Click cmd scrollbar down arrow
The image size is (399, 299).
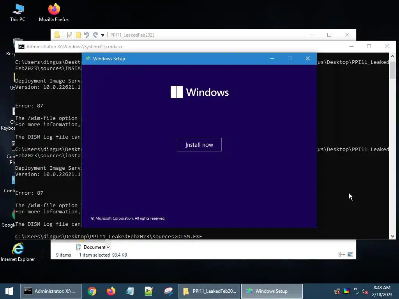point(392,236)
